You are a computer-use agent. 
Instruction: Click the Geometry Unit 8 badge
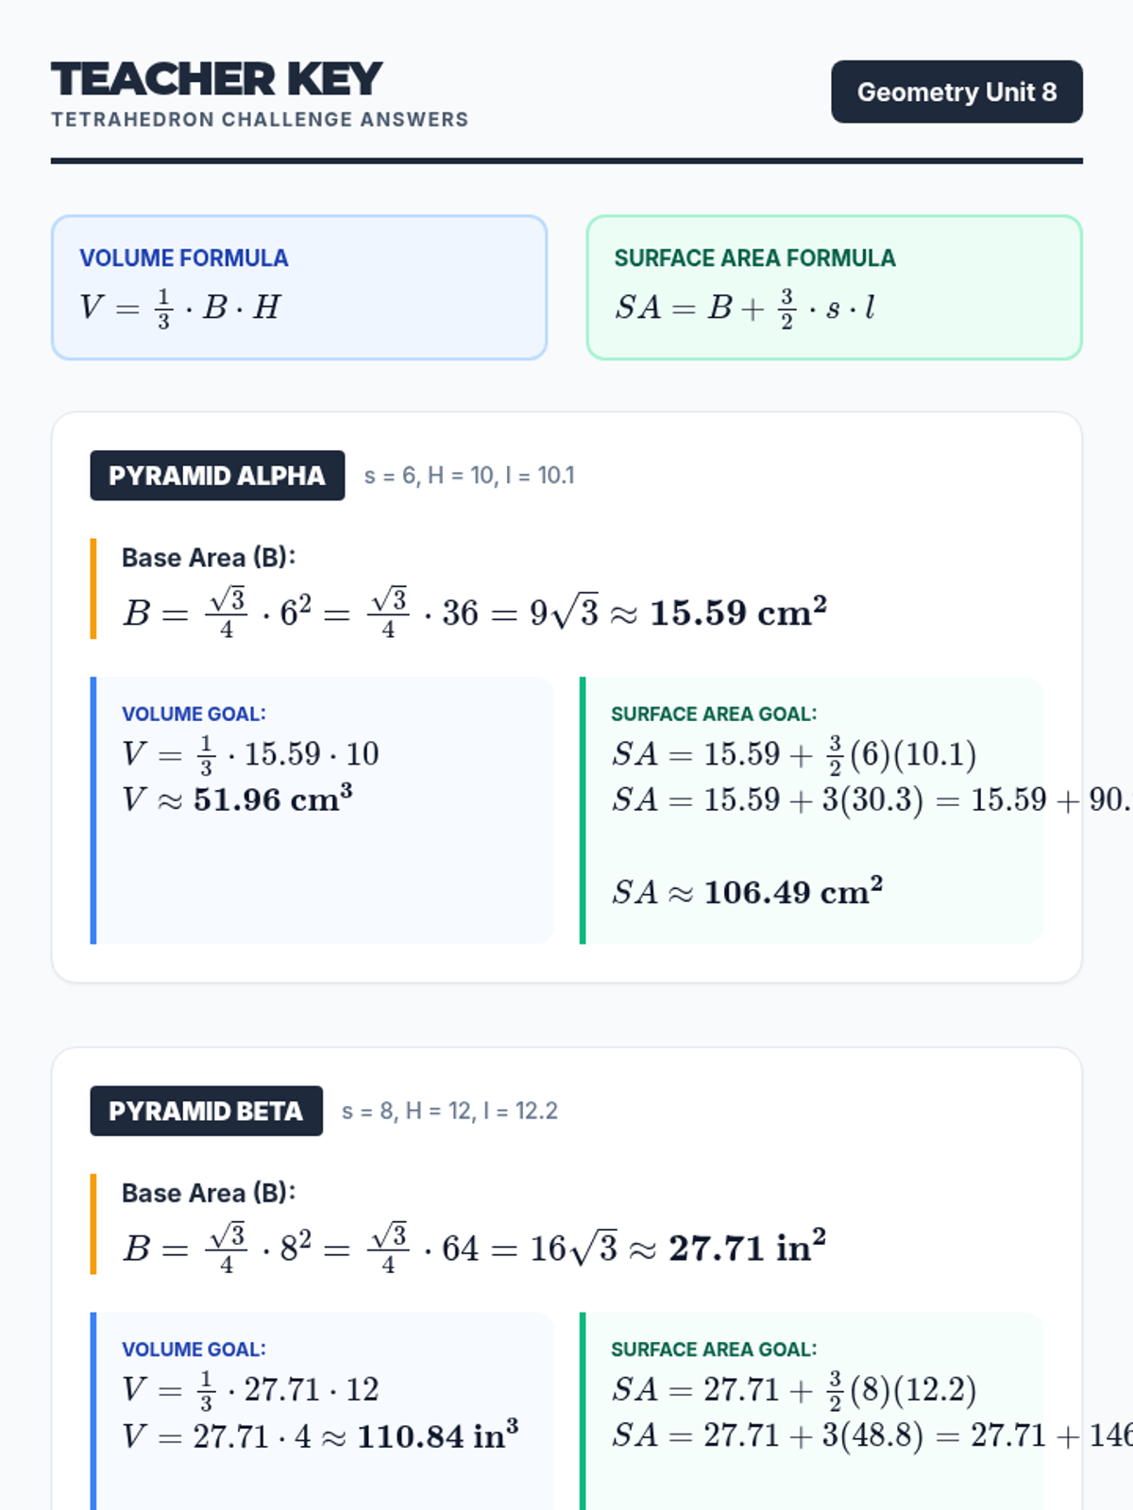coord(956,92)
